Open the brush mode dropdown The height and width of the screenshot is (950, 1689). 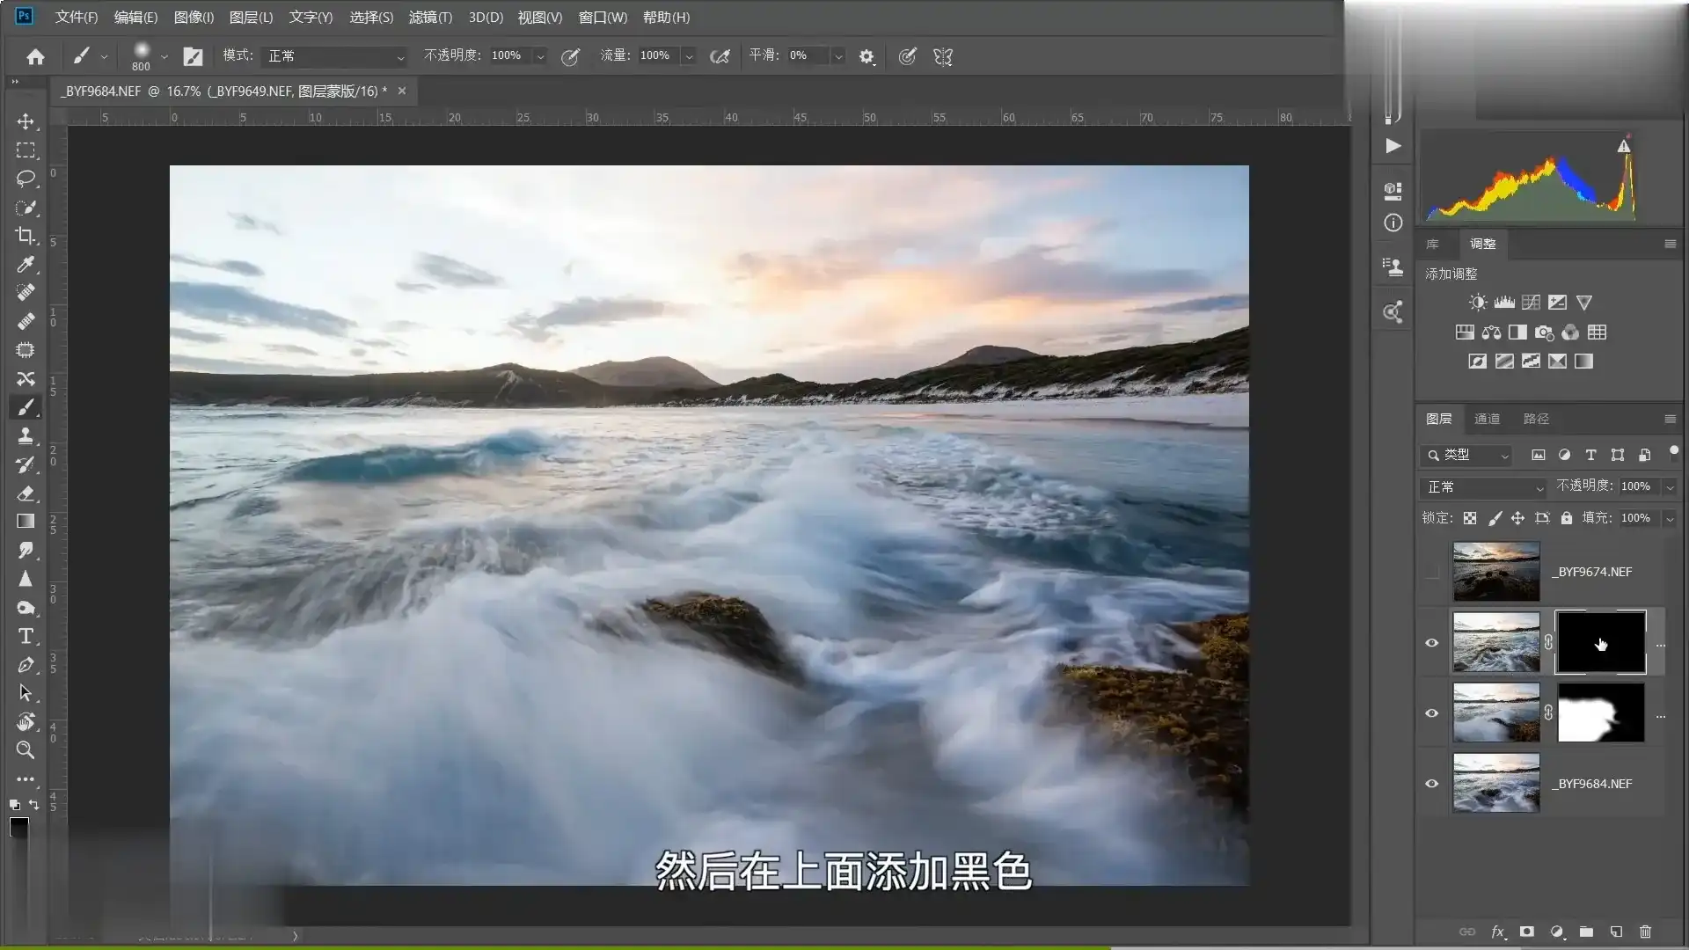(x=336, y=56)
